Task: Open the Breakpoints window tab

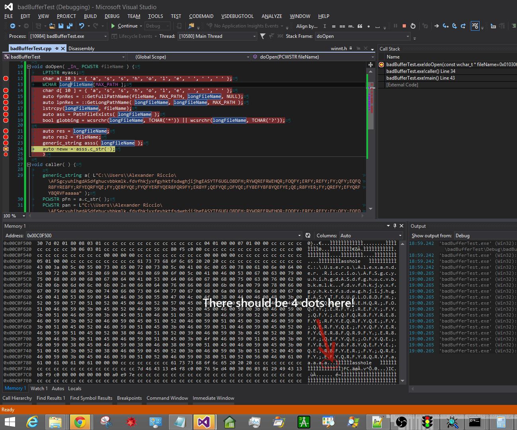Action: (129, 398)
